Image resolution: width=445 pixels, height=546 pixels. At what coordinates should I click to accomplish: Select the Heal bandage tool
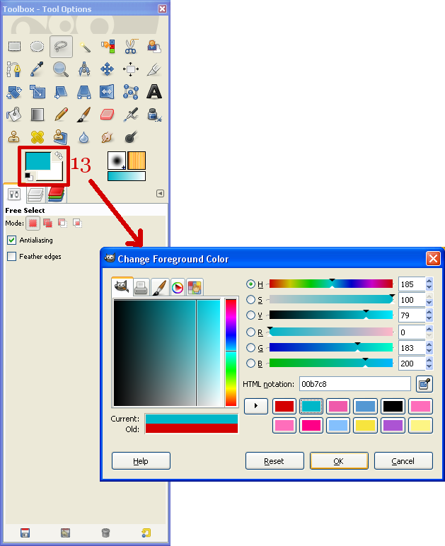pos(37,137)
